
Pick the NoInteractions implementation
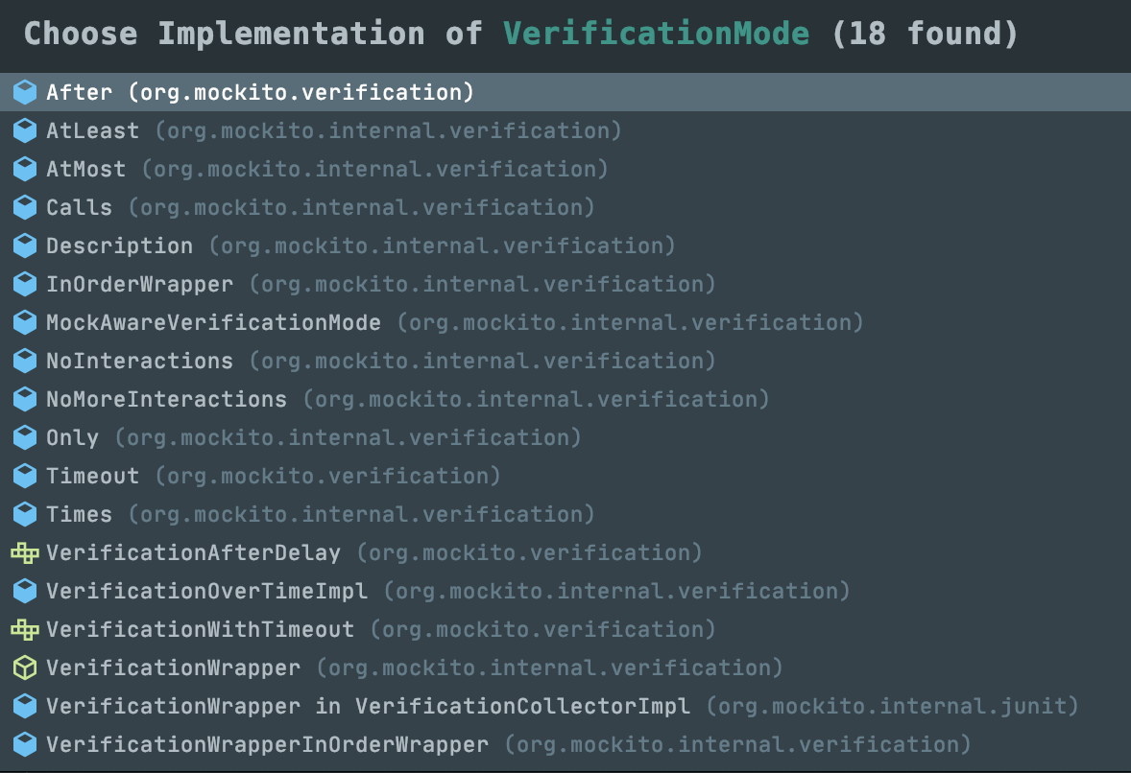(x=139, y=361)
